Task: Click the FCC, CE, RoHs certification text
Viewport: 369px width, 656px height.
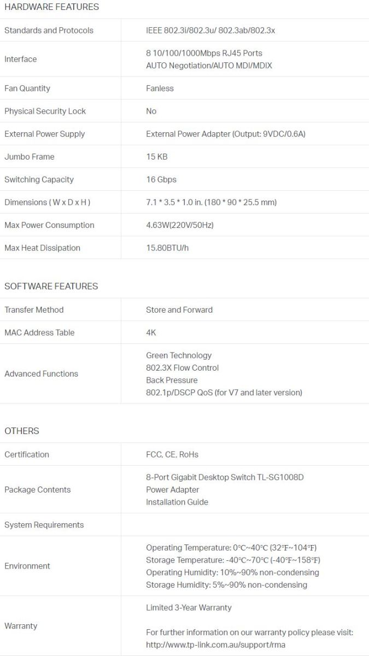Action: tap(172, 455)
